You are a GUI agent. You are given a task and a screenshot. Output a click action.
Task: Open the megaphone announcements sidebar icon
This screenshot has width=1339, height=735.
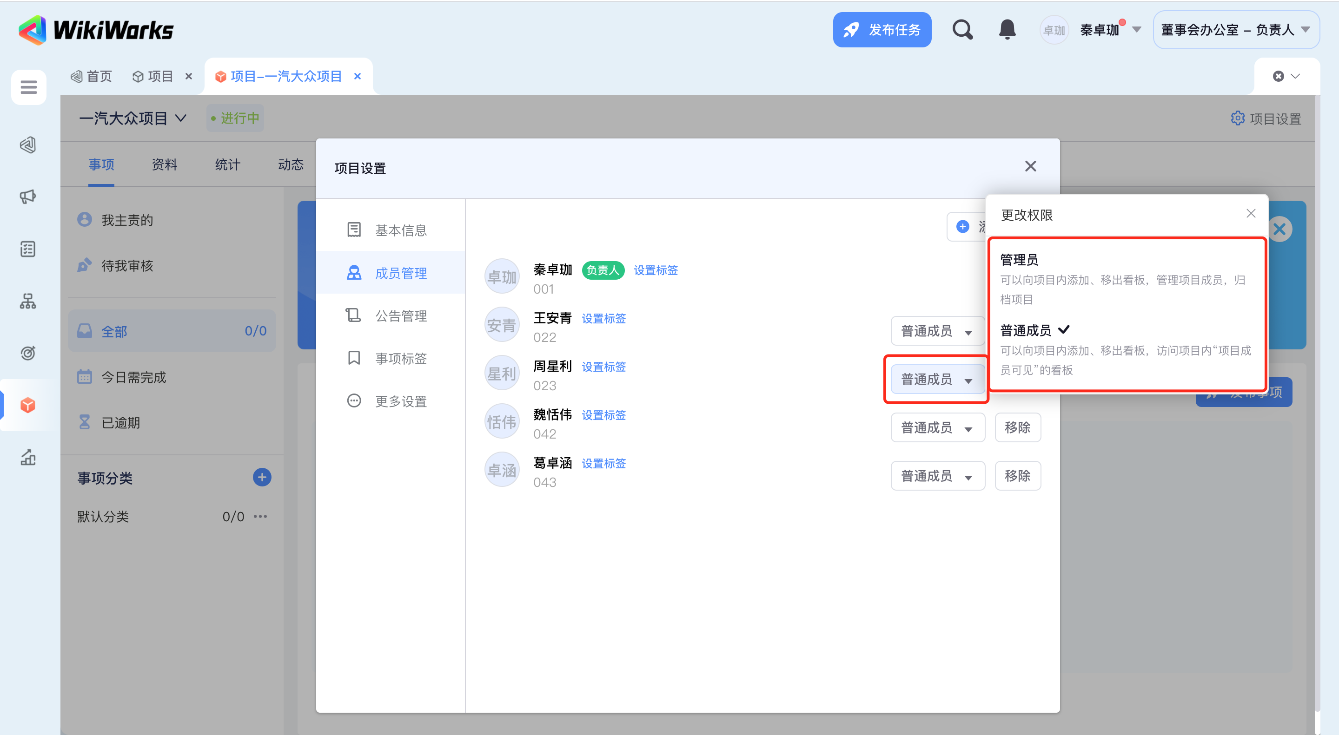pos(28,197)
